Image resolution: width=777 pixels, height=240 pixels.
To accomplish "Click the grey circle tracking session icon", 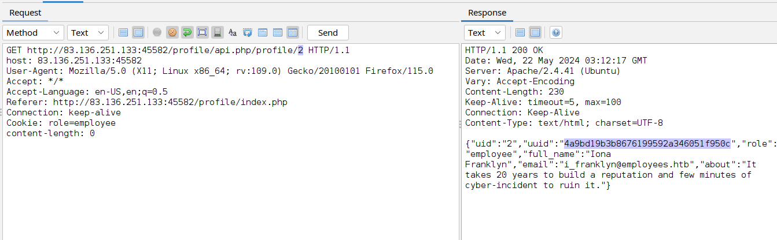I will pyautogui.click(x=157, y=33).
